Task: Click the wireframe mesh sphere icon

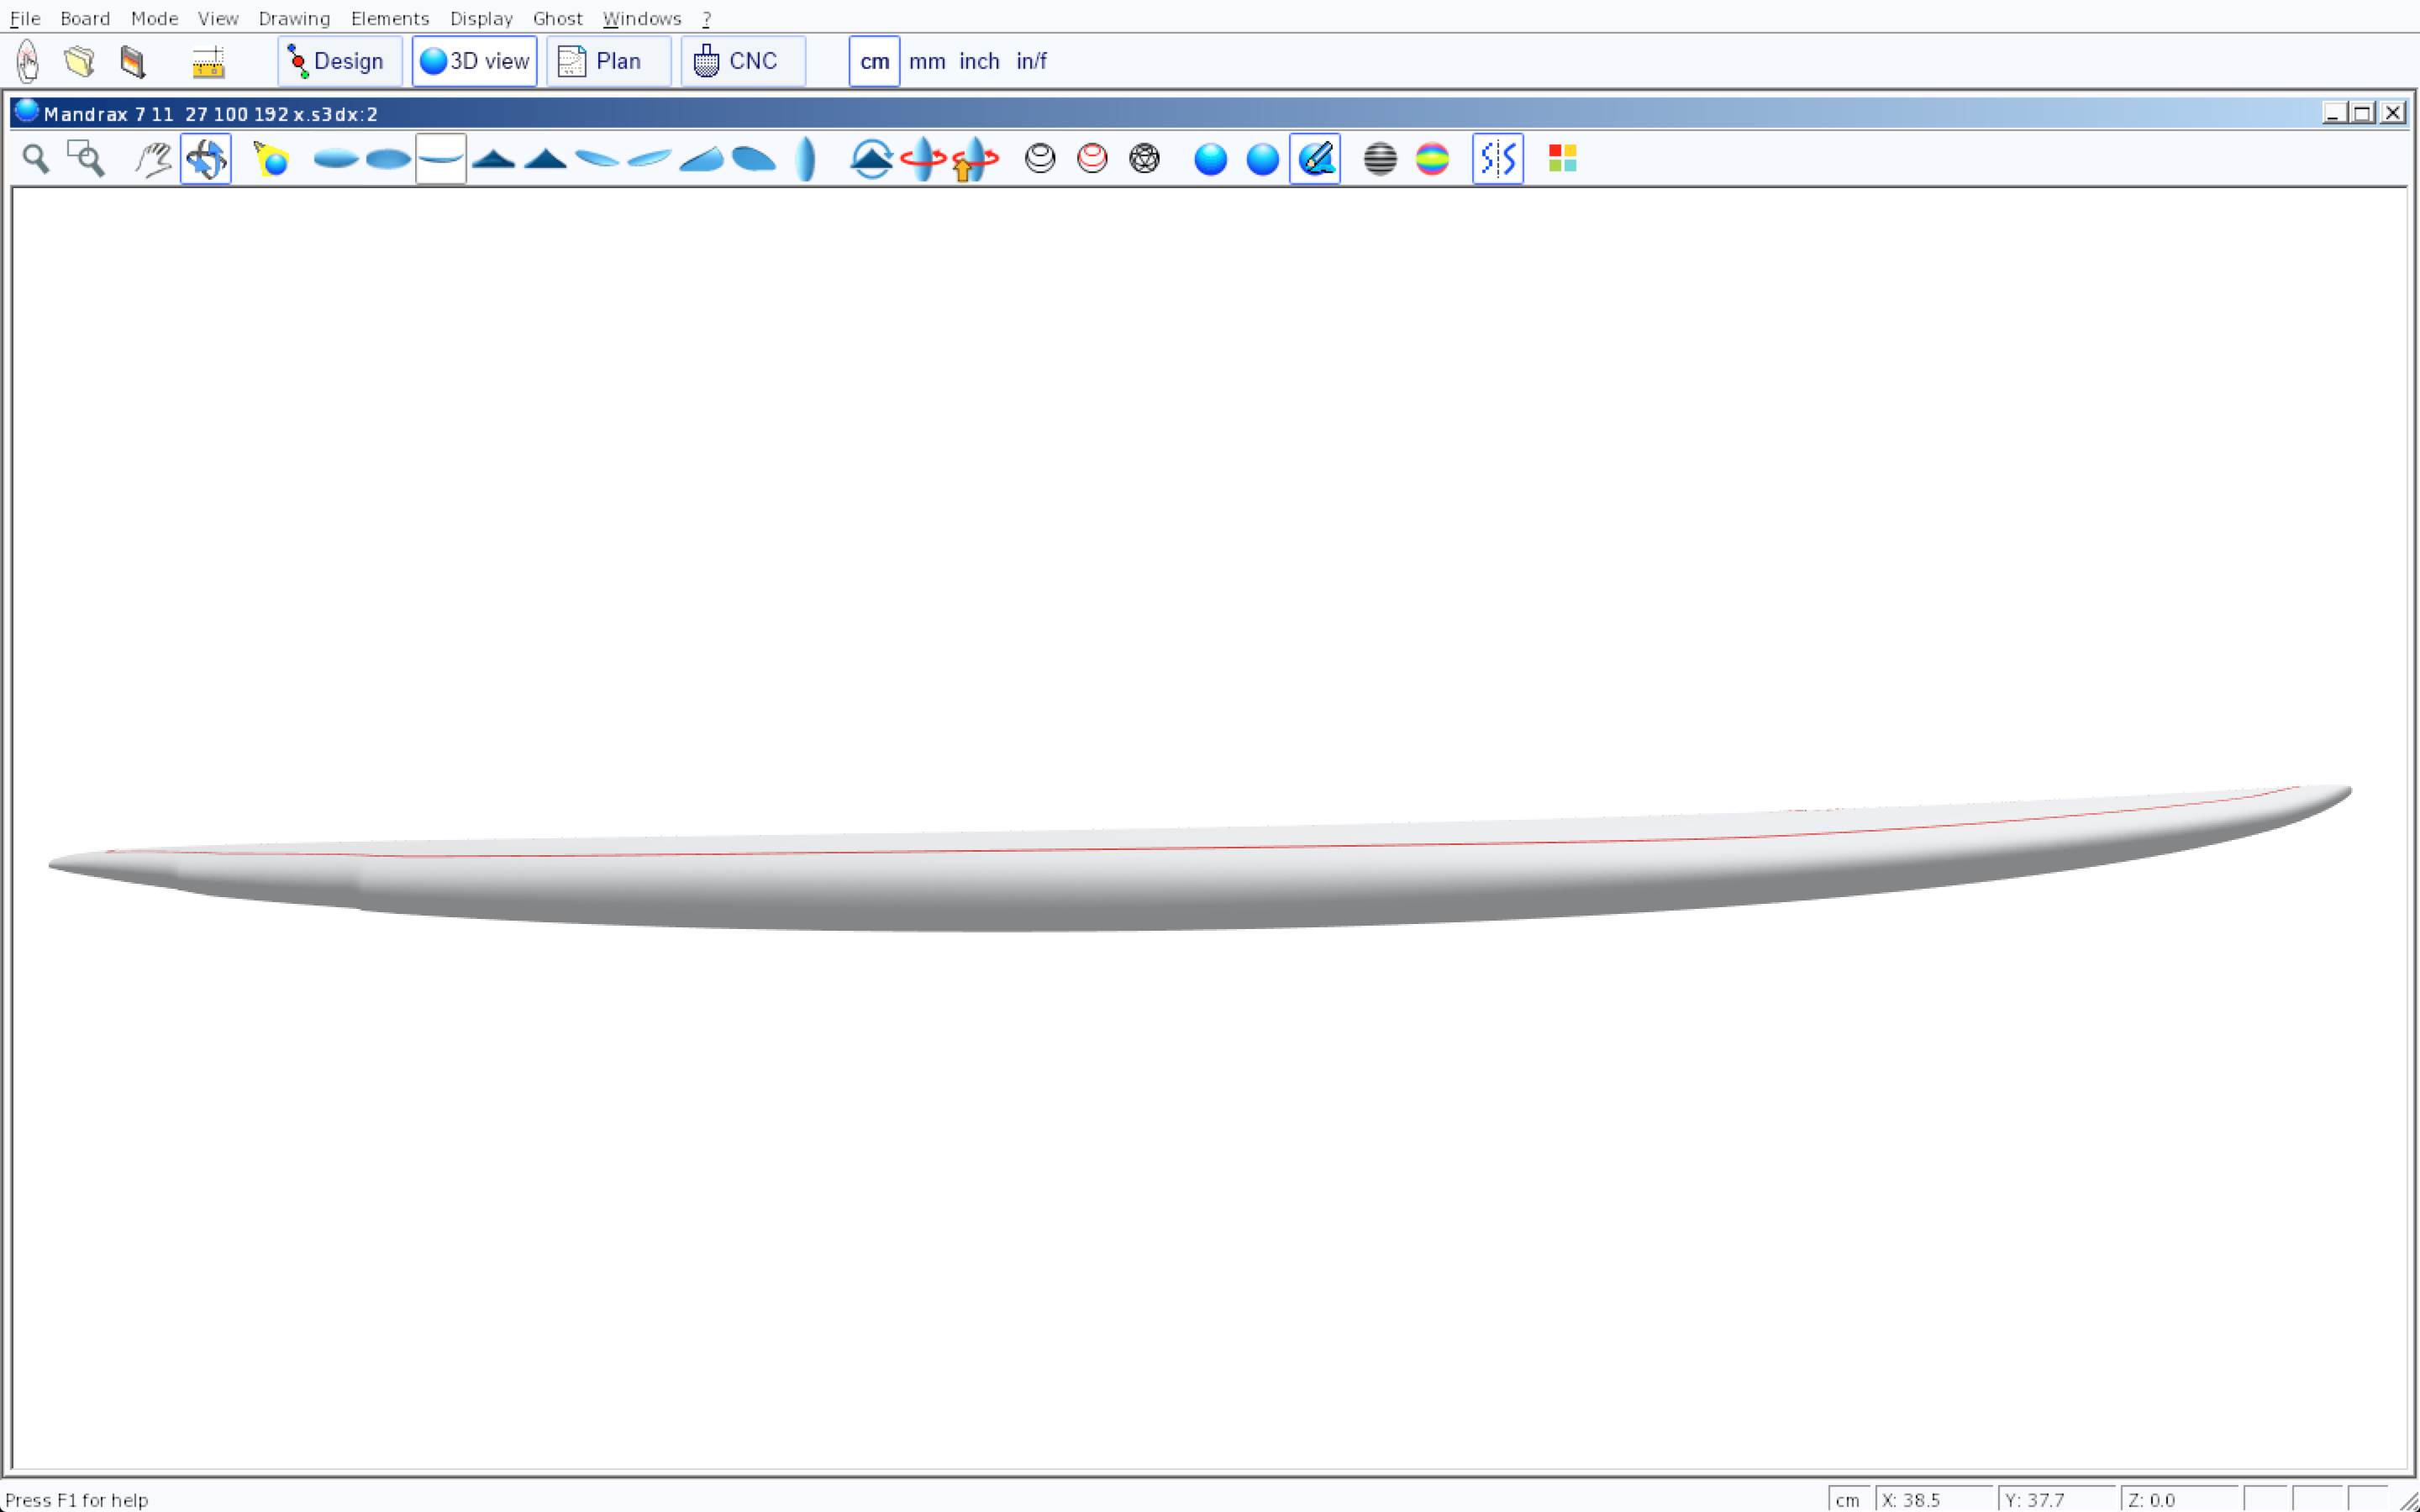Action: pos(1144,159)
